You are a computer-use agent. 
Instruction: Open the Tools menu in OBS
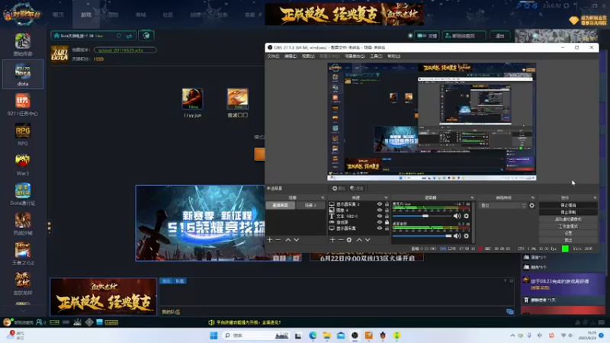(x=376, y=56)
